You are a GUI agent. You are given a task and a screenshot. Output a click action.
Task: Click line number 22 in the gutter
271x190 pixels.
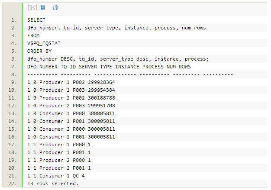coord(13,184)
